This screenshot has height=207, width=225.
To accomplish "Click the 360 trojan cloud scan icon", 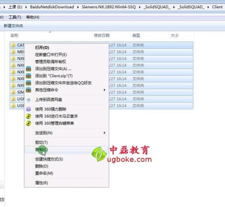I will (x=28, y=116).
